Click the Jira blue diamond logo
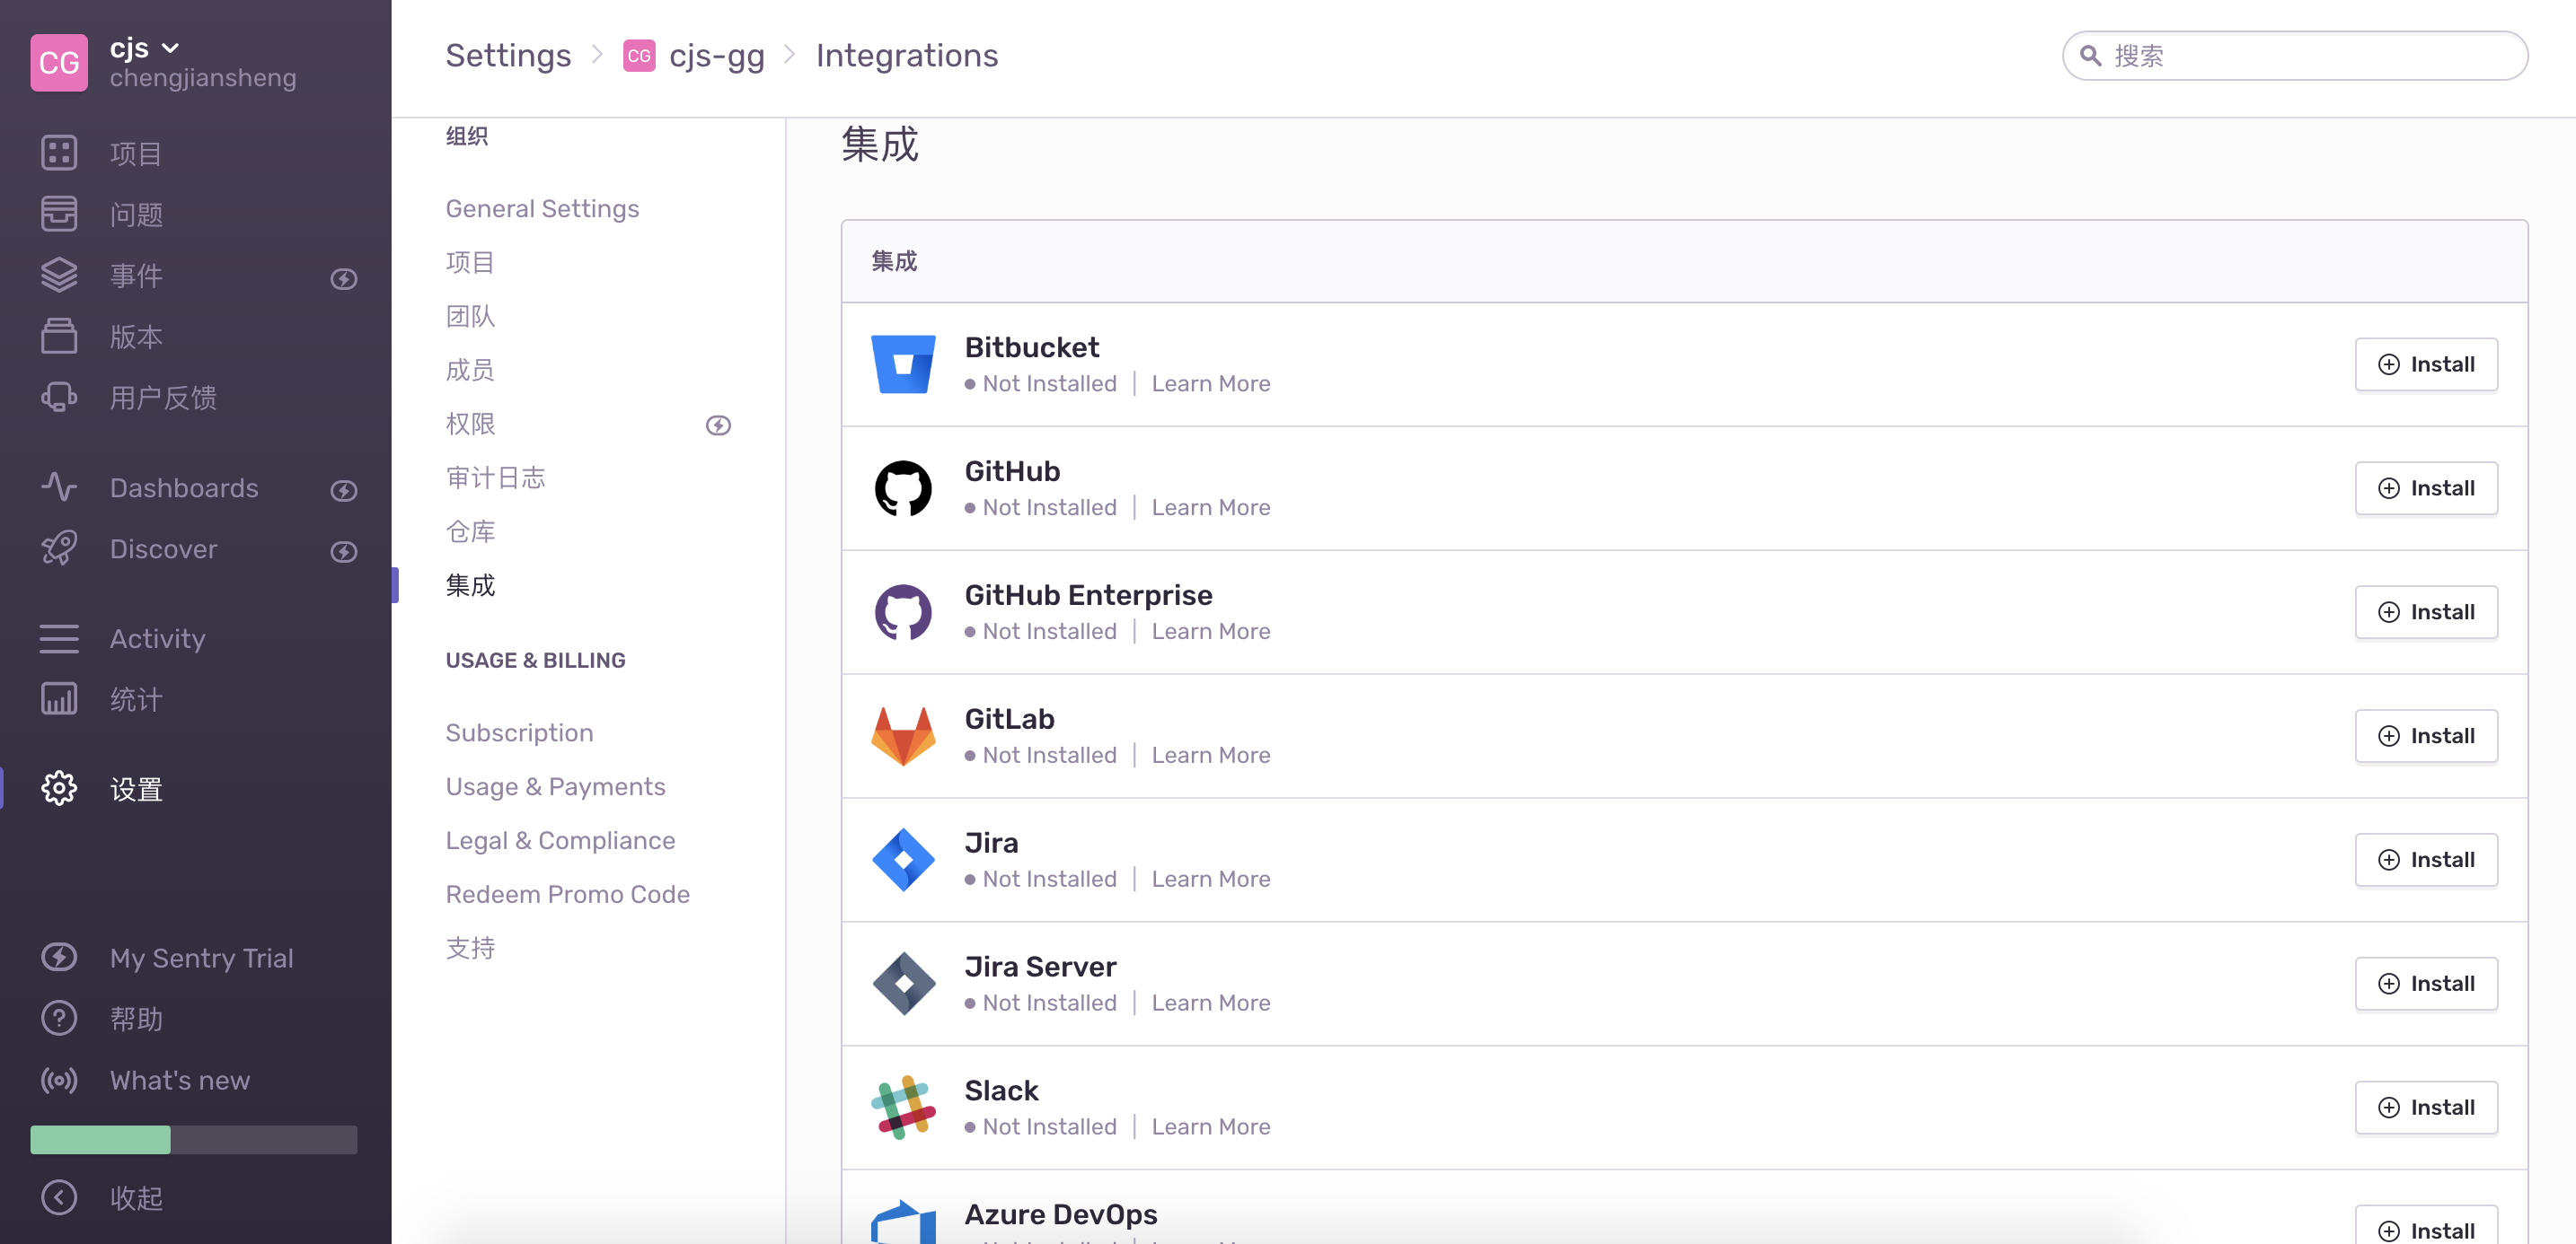The width and height of the screenshot is (2576, 1244). [x=903, y=859]
